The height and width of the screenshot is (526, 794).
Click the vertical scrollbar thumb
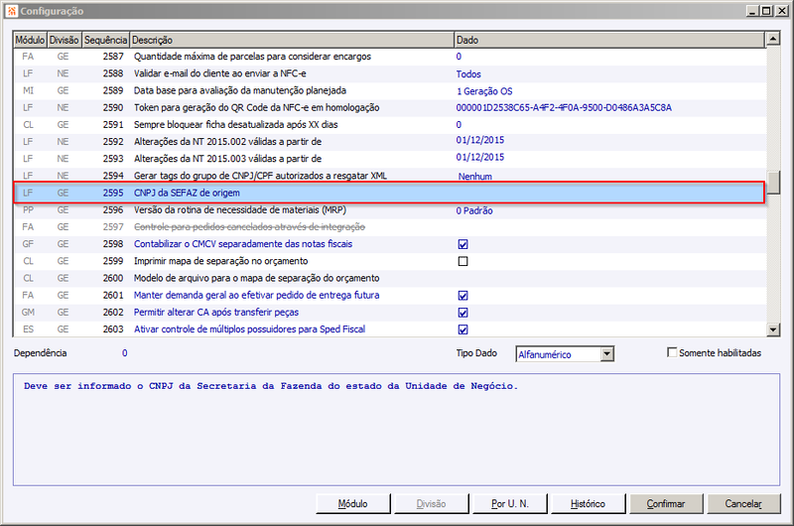click(x=773, y=183)
